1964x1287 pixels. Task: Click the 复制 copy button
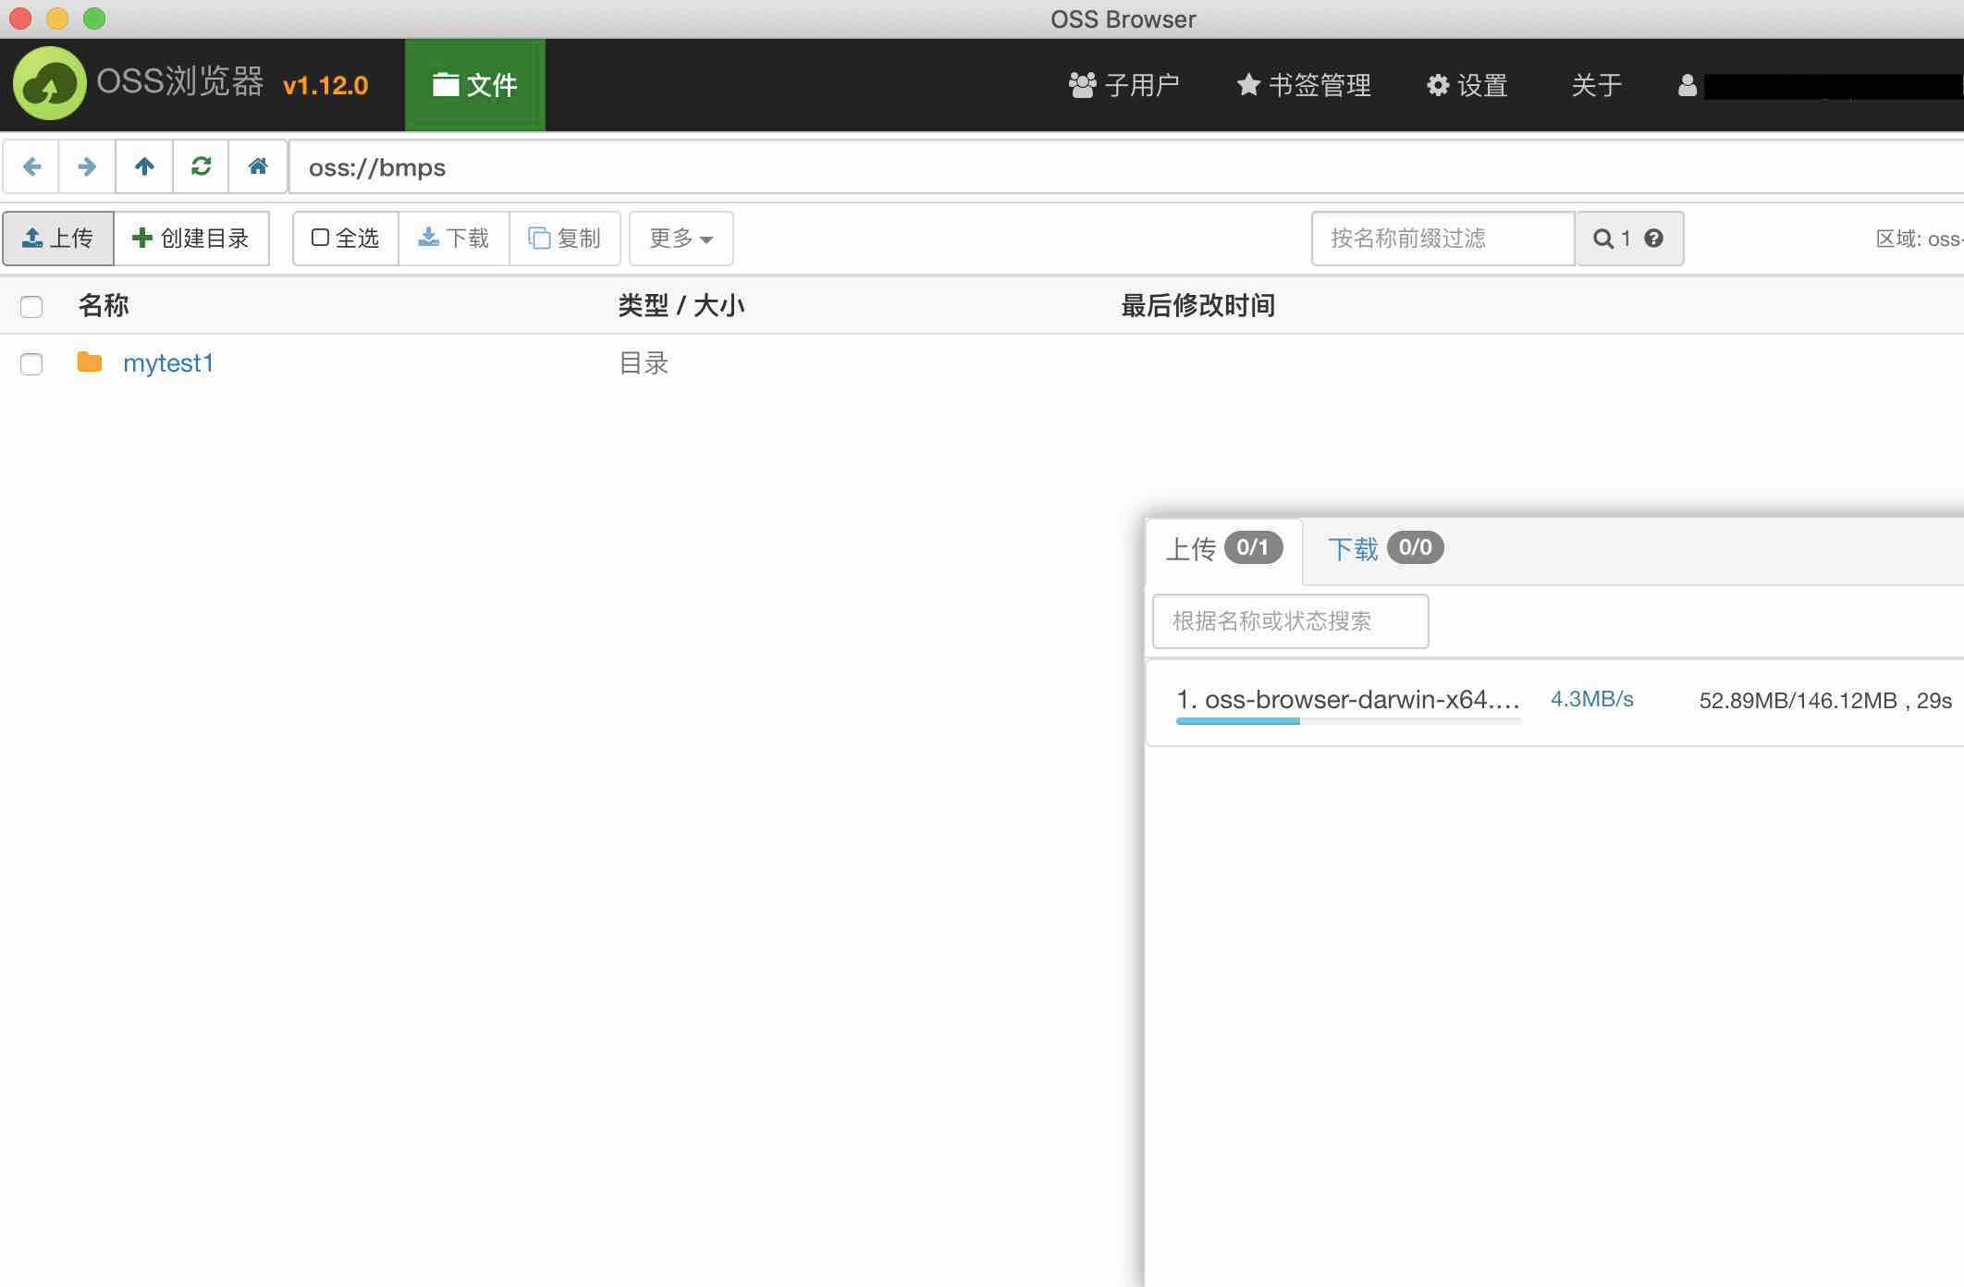(x=564, y=239)
